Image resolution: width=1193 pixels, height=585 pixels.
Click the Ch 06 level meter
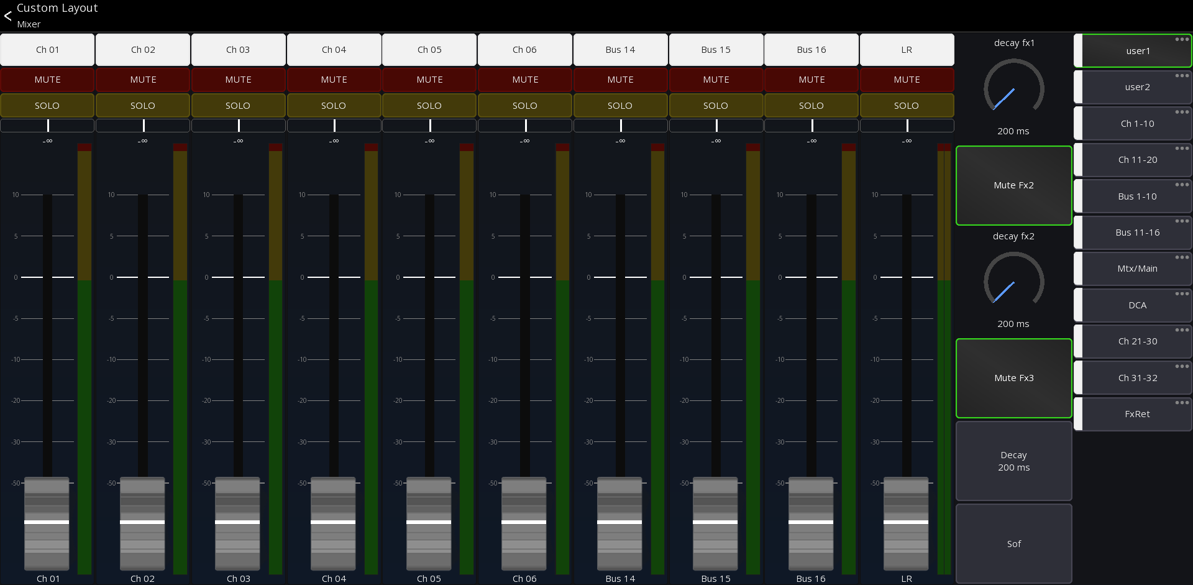coord(562,359)
